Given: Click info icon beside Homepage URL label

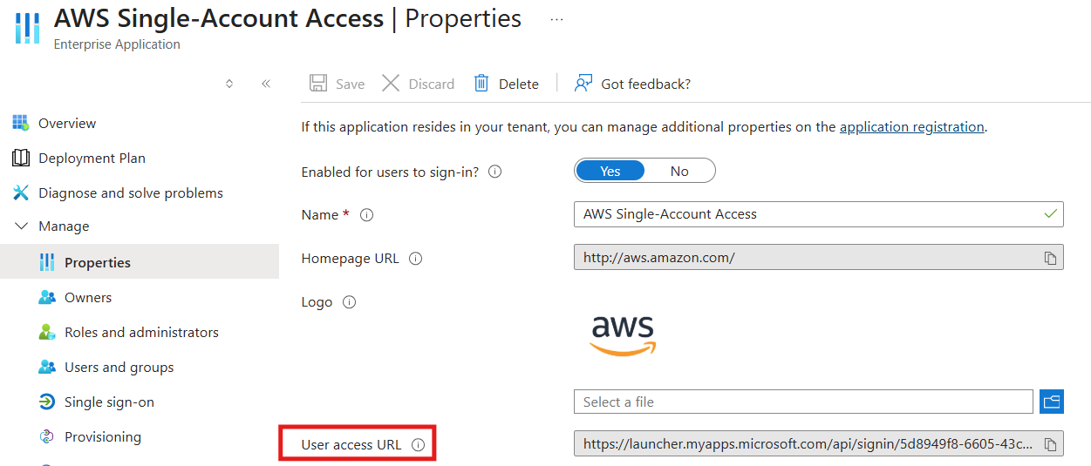Looking at the screenshot, I should coord(415,259).
